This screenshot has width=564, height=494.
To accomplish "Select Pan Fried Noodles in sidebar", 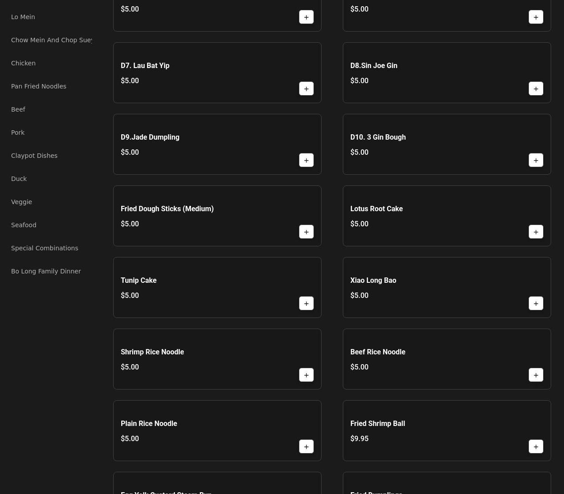I will [39, 86].
